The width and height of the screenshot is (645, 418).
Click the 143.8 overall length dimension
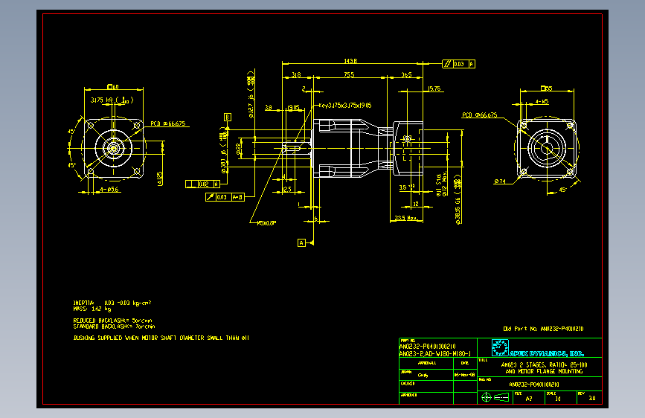tap(350, 61)
